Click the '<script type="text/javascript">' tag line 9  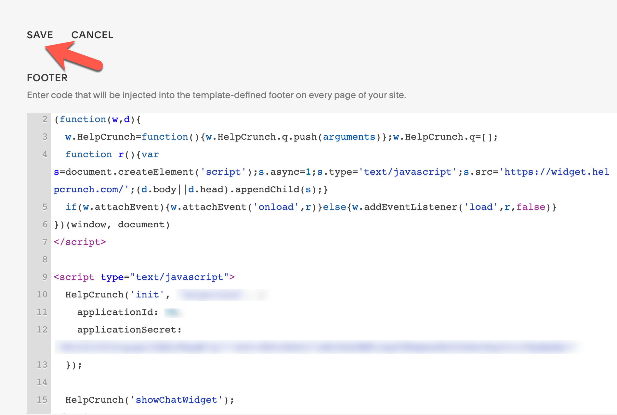[x=144, y=277]
